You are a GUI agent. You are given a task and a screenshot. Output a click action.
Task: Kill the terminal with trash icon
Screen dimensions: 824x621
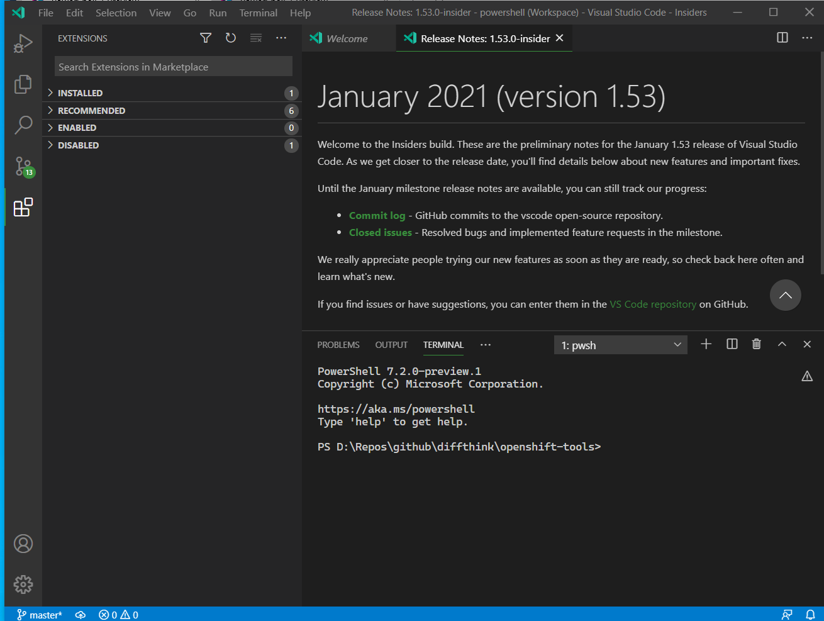756,344
